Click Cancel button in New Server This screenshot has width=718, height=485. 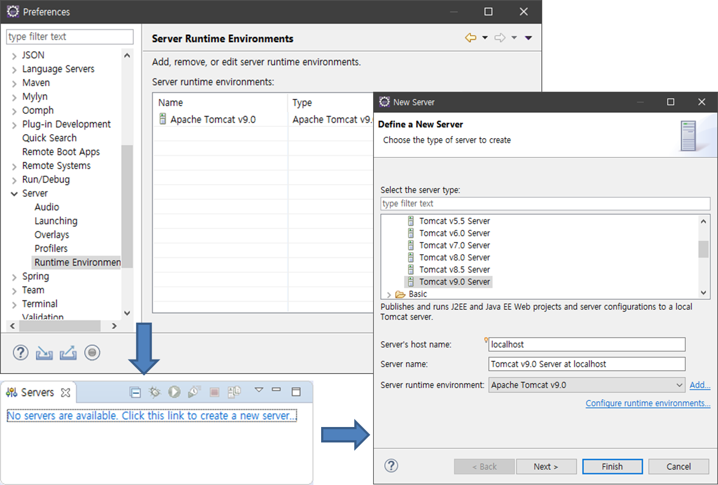coord(679,466)
